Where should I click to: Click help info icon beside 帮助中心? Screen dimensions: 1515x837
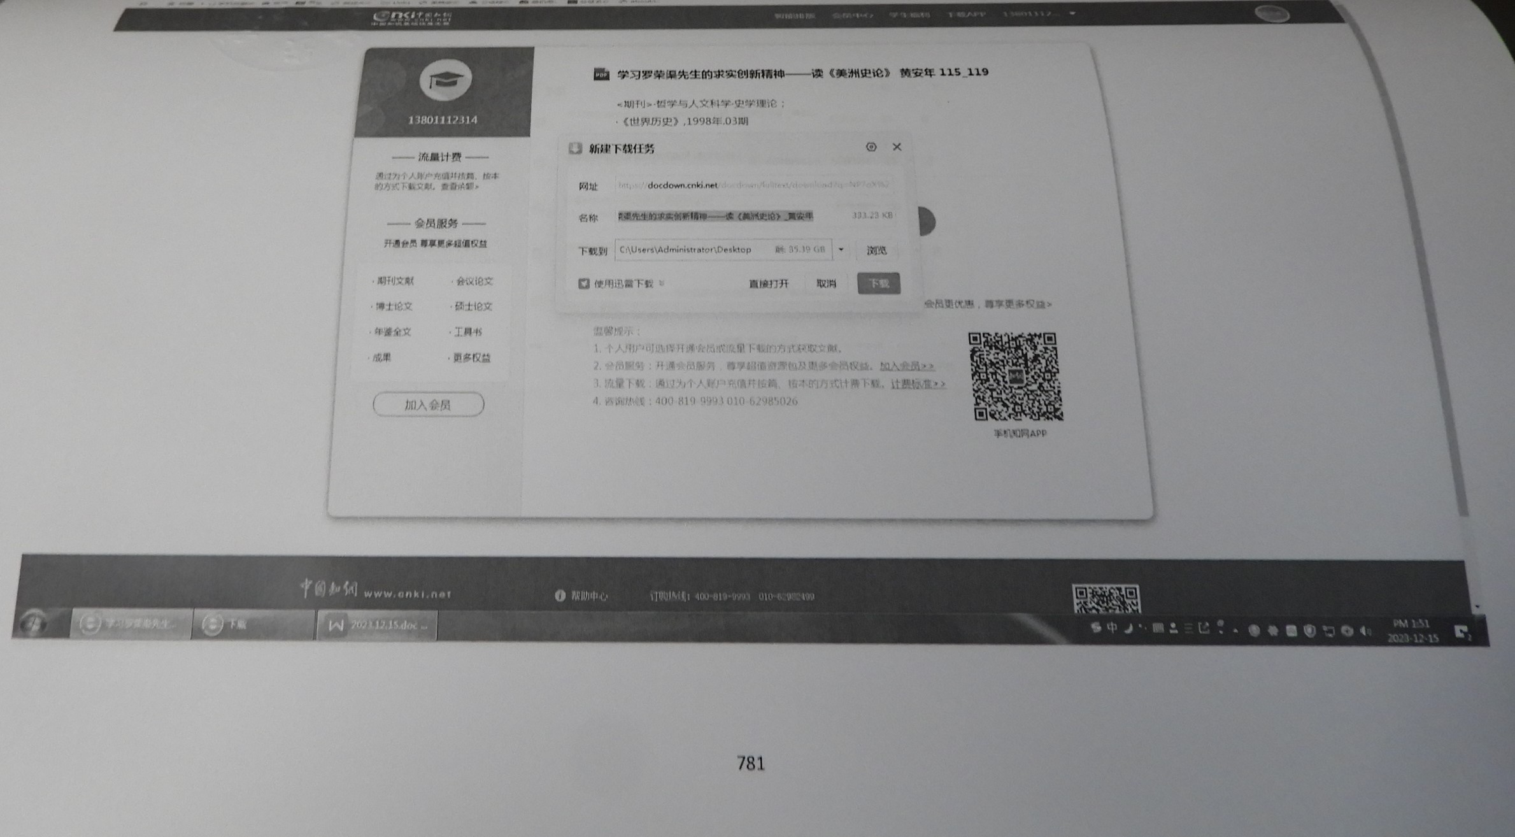pyautogui.click(x=560, y=596)
